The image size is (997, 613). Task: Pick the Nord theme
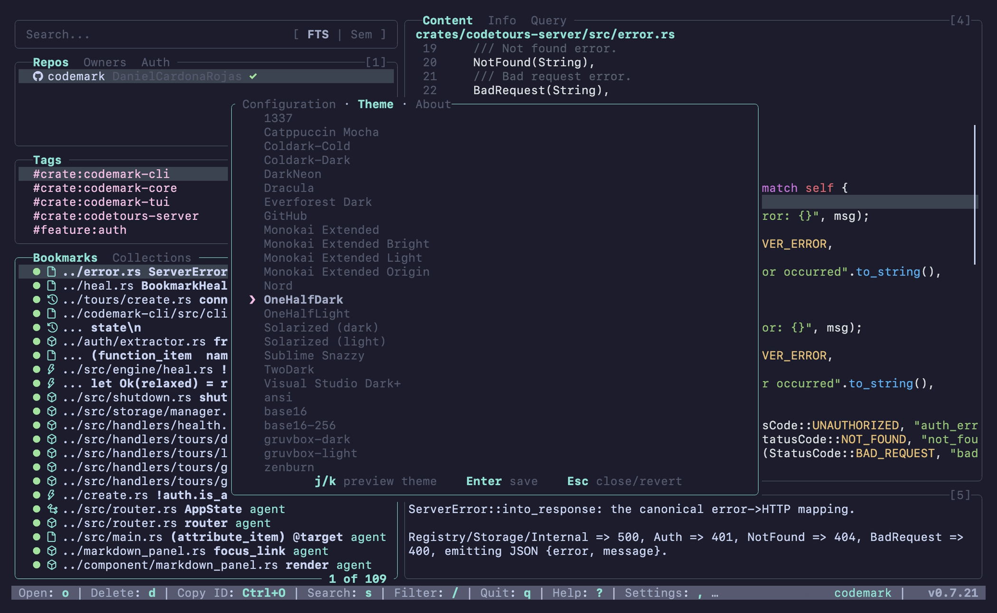tap(278, 286)
